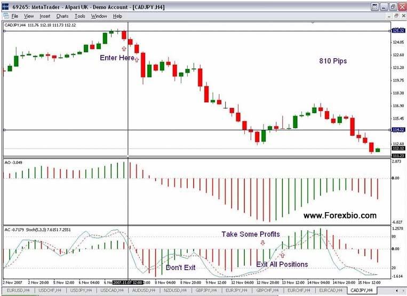Click the CADJPY,H4 OHLC header text

[x=40, y=25]
